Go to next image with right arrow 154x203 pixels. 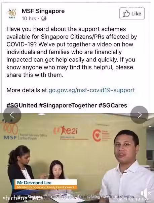[x=139, y=115]
